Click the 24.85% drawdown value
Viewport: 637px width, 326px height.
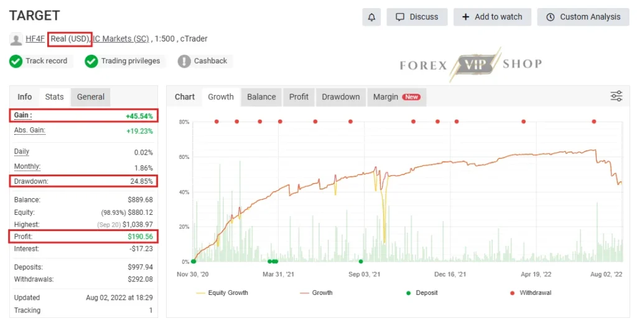(141, 181)
